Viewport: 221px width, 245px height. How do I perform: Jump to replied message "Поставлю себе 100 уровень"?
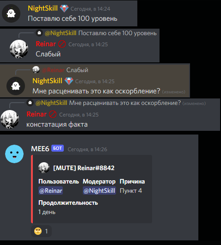point(117,33)
